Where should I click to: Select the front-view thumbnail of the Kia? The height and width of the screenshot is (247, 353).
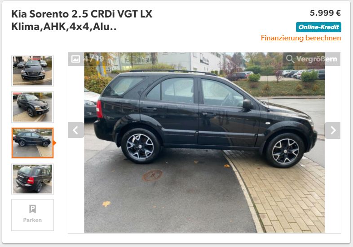coord(32,71)
